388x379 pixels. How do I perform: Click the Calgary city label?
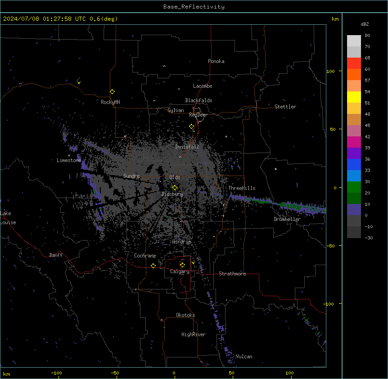(x=180, y=271)
